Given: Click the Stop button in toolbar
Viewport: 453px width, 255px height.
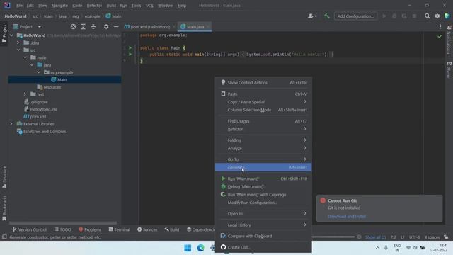Looking at the screenshot, I should pos(414,16).
